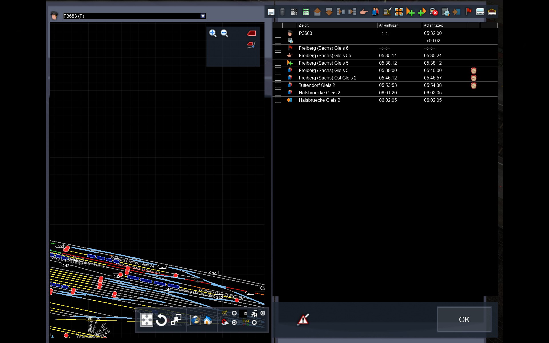Viewport: 549px width, 343px height.
Task: Check the box for Freiberg (Sachs) Ost Gleis 2
Action: 278,78
